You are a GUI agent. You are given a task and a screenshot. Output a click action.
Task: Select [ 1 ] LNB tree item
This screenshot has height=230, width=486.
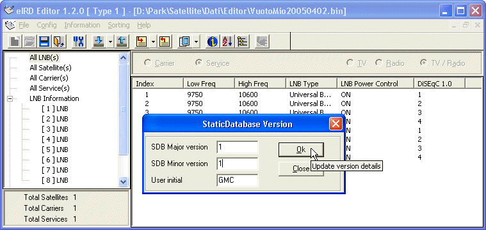point(54,109)
